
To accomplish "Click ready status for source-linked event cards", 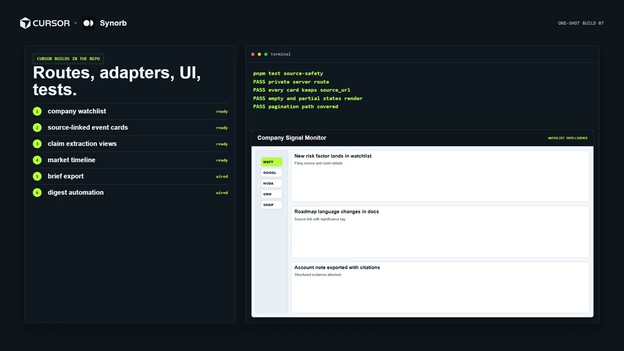I will point(222,128).
